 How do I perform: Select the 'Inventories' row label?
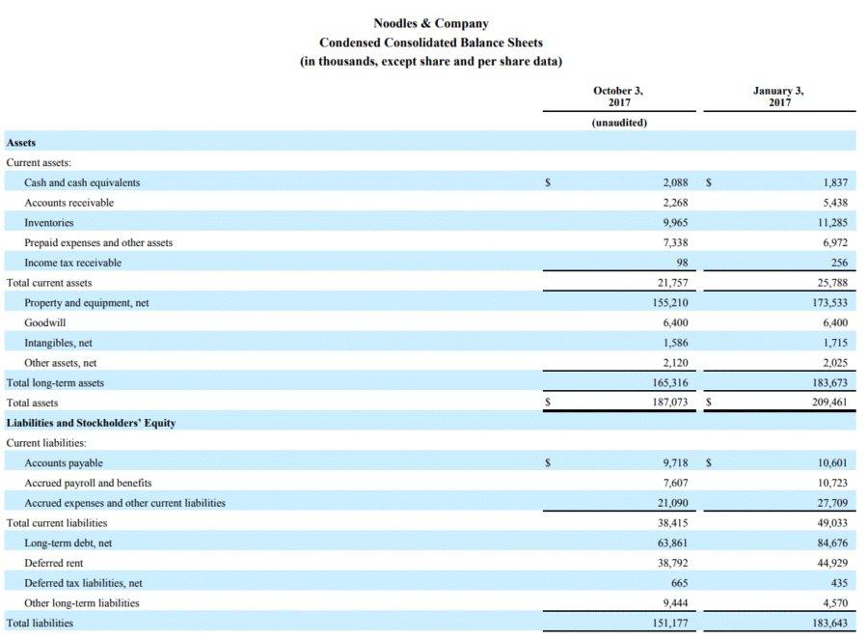pos(49,223)
